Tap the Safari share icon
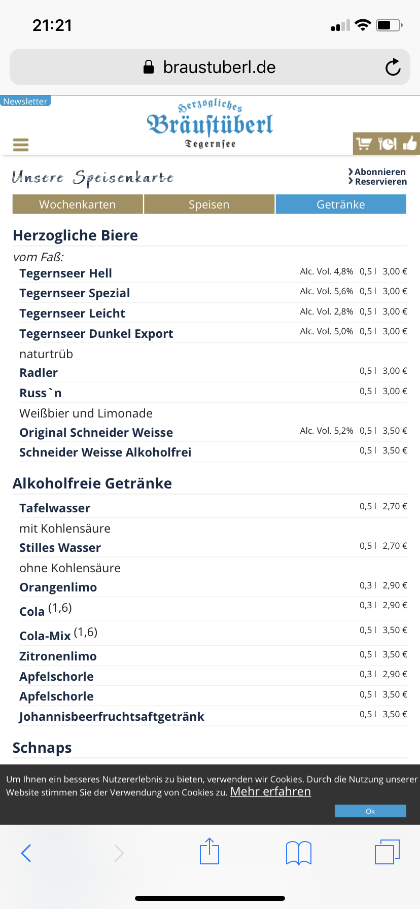This screenshot has height=909, width=420. point(209,851)
